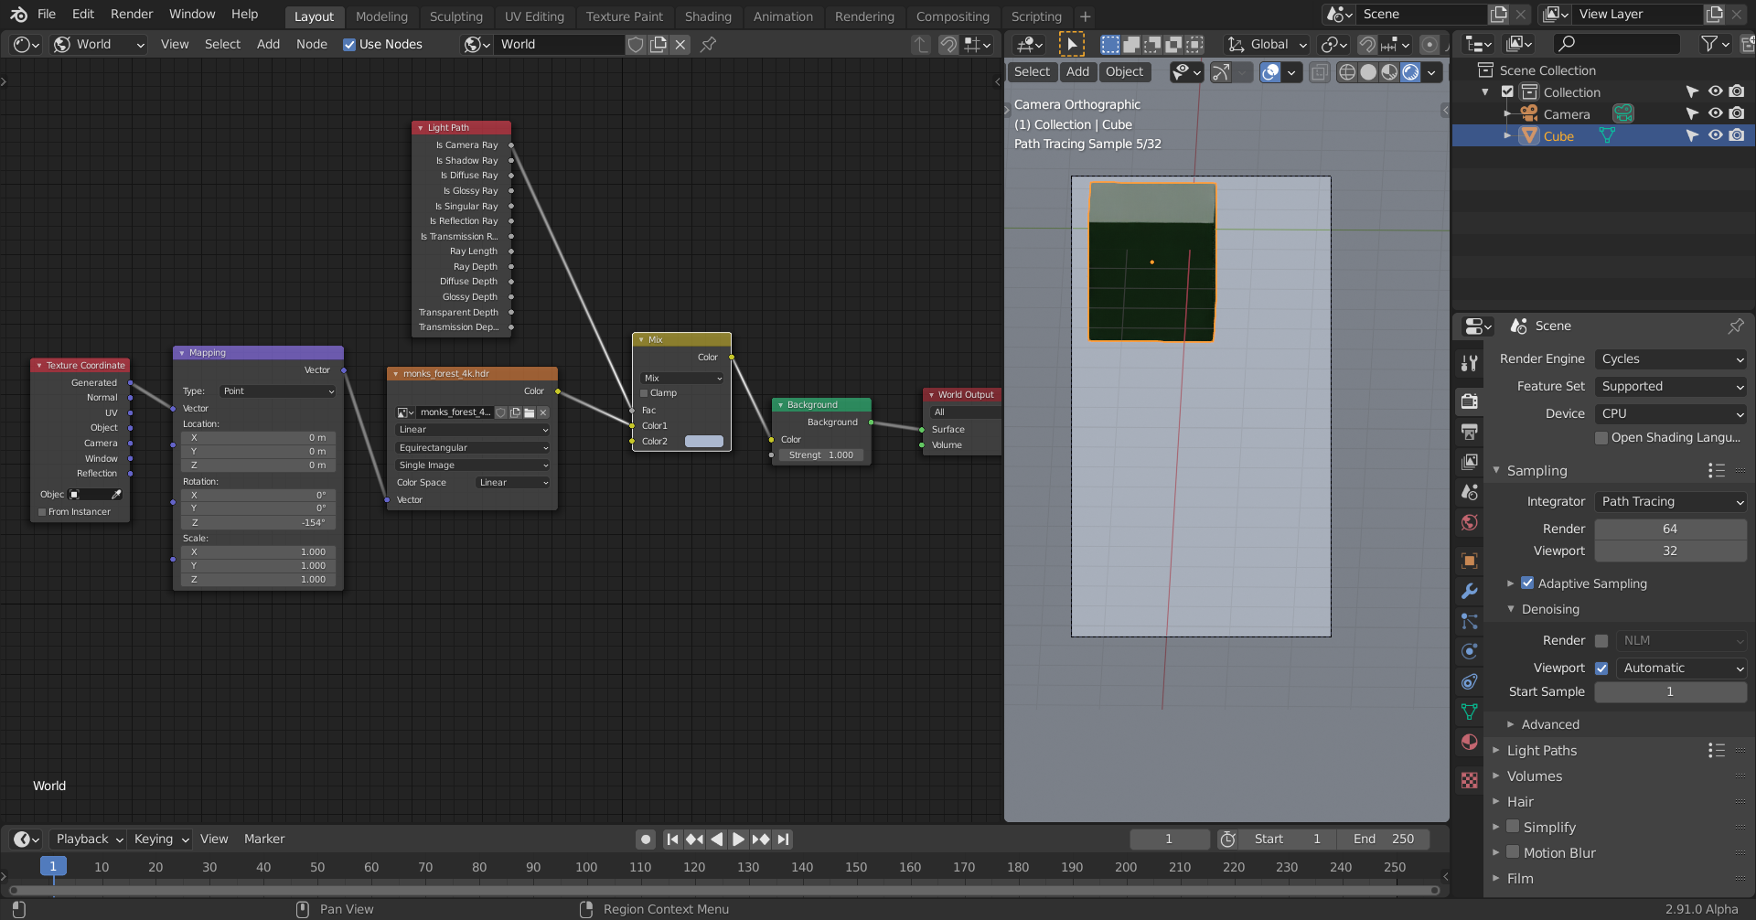Open the Render Engine Cycles dropdown
Image resolution: width=1756 pixels, height=920 pixels.
coord(1670,358)
